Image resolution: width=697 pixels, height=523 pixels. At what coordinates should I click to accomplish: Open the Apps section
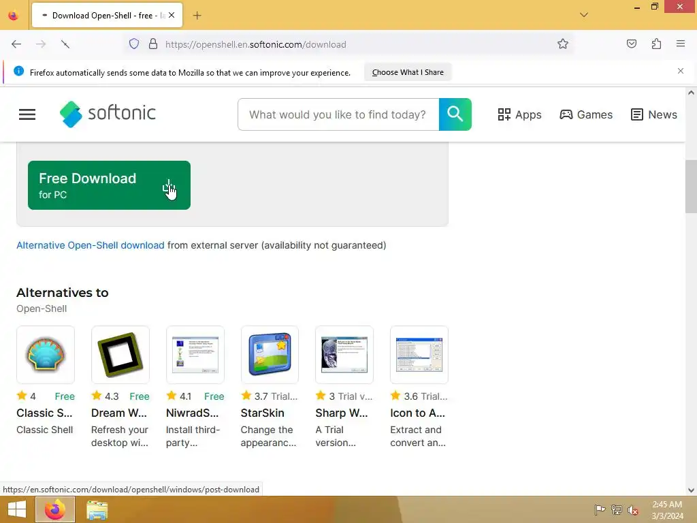(x=519, y=114)
